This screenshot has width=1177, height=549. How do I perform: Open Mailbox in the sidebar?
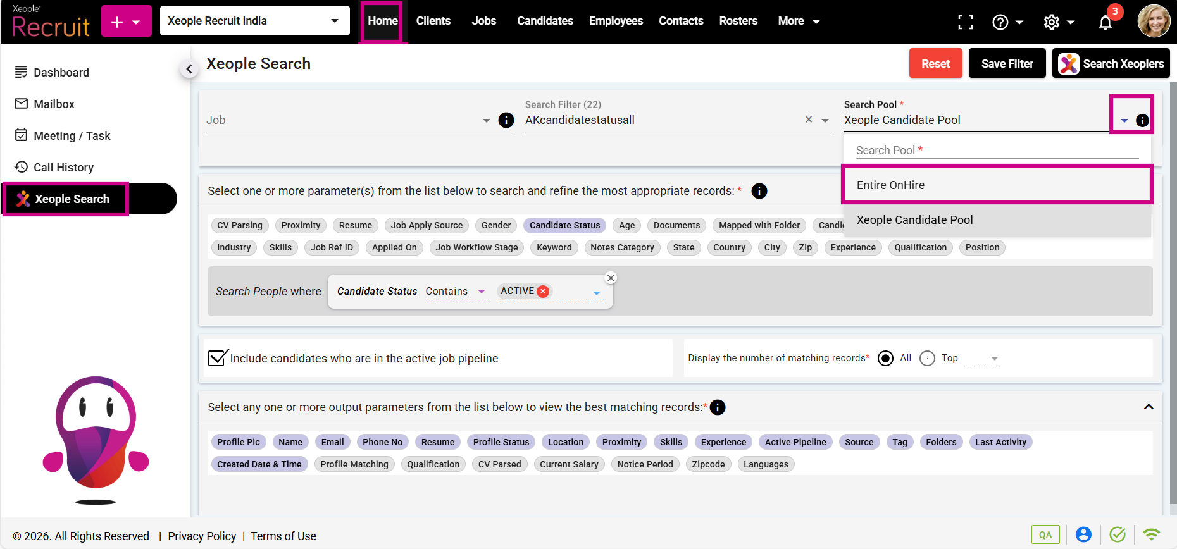pyautogui.click(x=54, y=104)
